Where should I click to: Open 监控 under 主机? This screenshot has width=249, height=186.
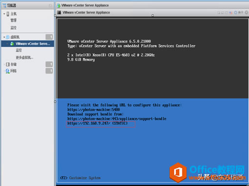tap(14, 28)
